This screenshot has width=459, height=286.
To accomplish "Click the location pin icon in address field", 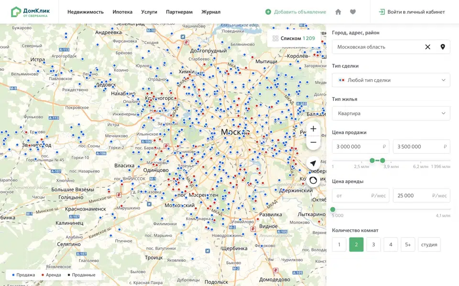I will [443, 47].
